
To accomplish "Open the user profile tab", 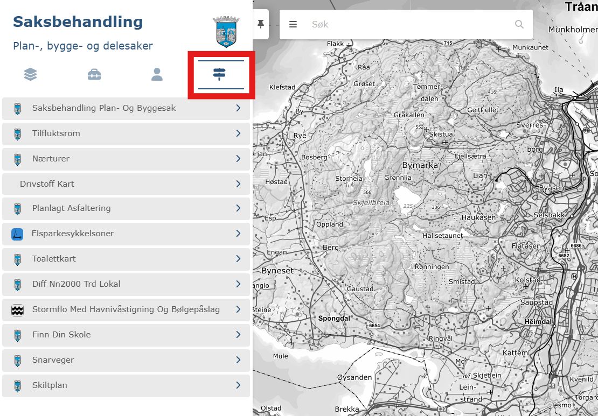I will [x=157, y=74].
